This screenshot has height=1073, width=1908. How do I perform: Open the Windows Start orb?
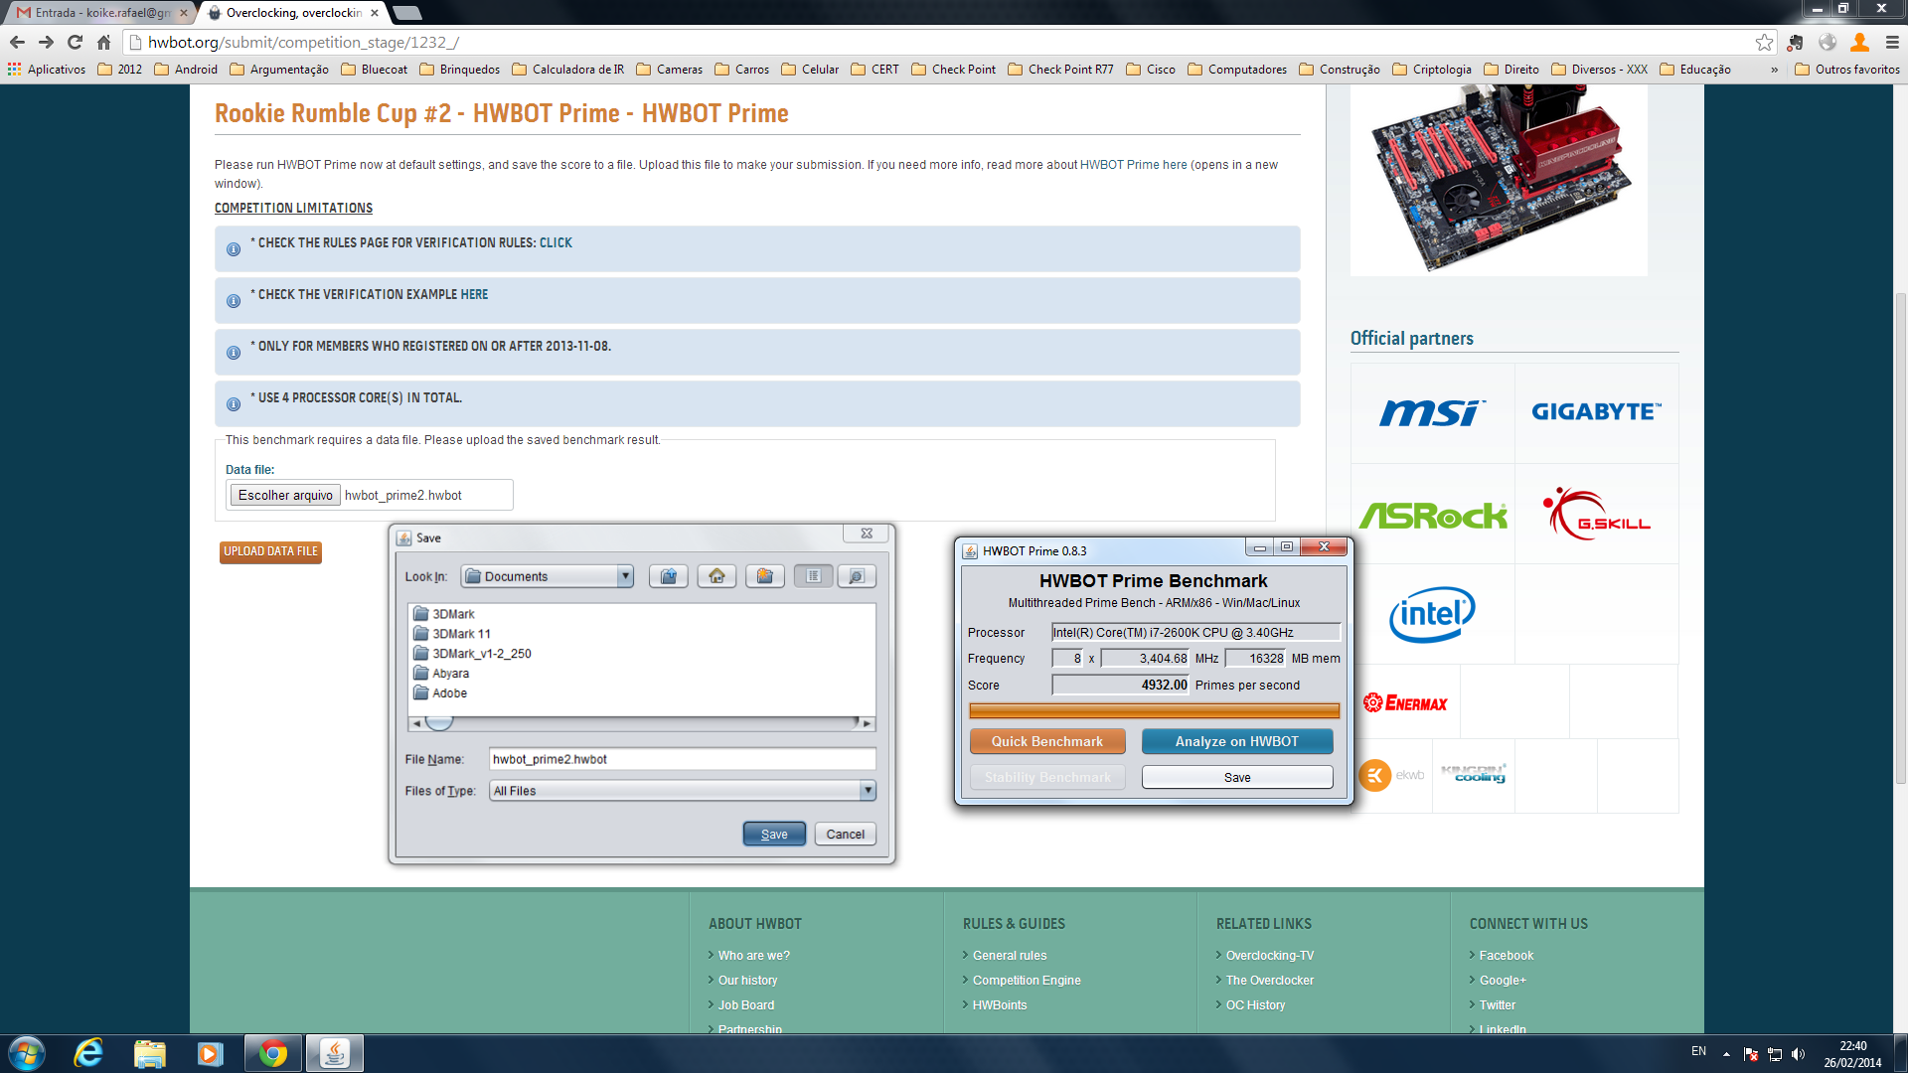(27, 1053)
